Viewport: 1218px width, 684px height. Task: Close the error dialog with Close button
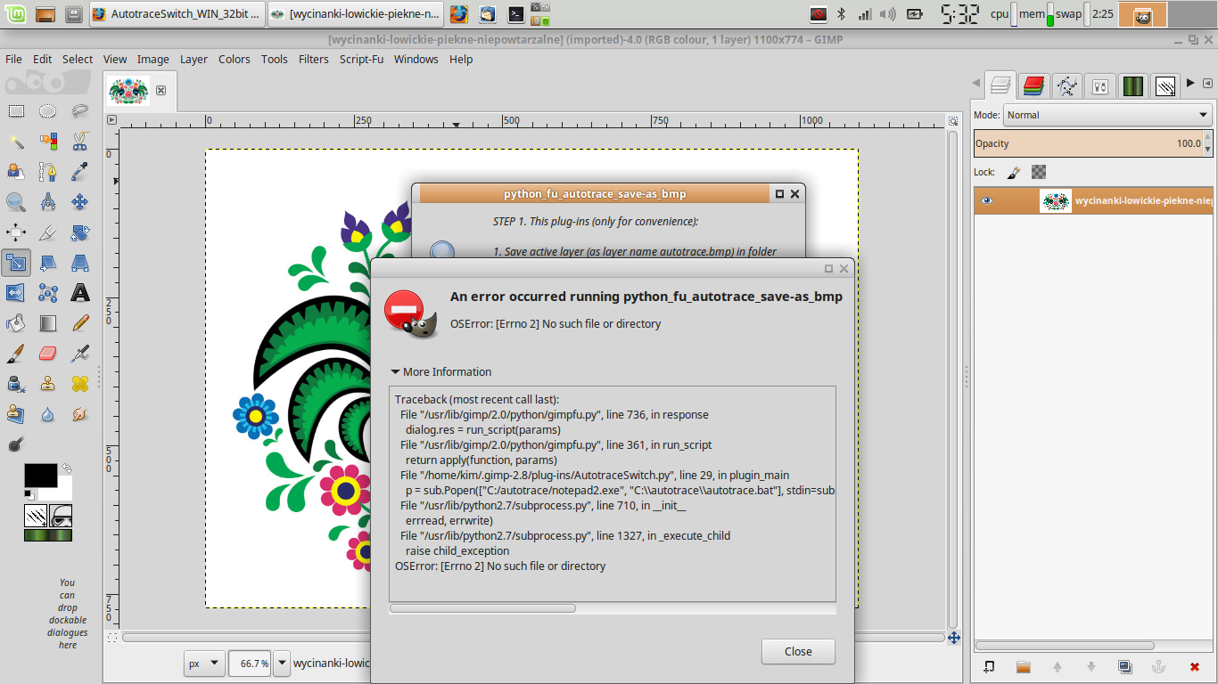(798, 651)
